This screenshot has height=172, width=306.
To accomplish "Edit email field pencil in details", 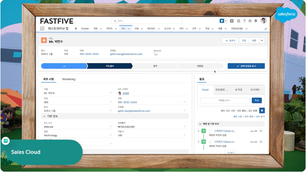I will (x=185, y=111).
